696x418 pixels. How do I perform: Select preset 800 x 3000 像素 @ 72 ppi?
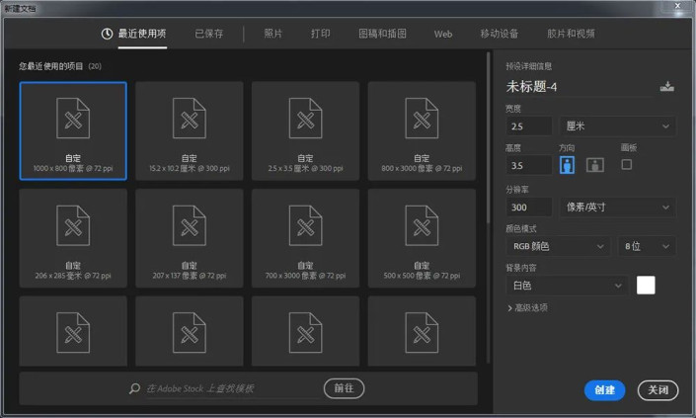click(x=422, y=131)
